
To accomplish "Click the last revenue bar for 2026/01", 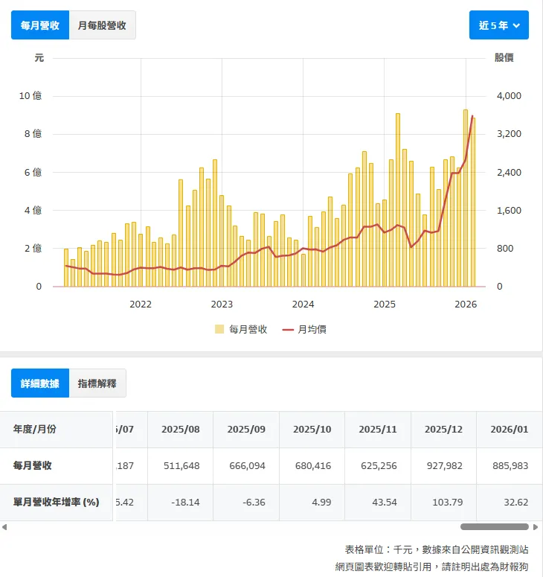I will coord(473,202).
